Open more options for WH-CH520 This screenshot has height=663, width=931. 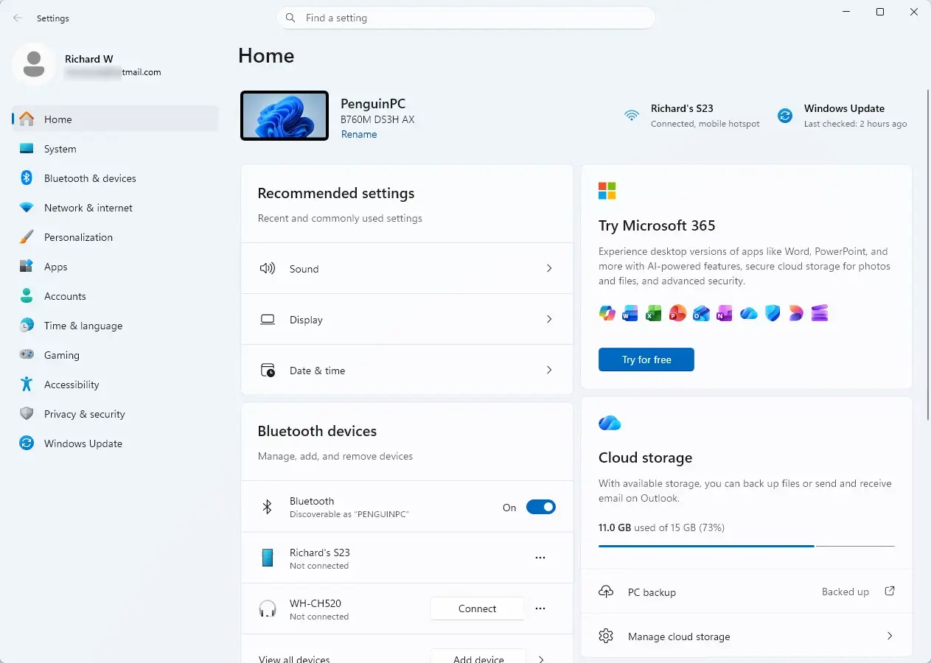[540, 608]
